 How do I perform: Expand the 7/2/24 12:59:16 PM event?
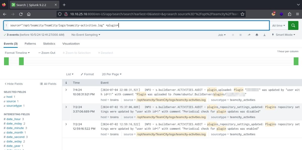point(66,124)
